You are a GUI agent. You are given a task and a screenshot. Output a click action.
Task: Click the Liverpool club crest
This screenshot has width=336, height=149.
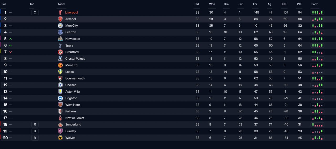coord(60,12)
